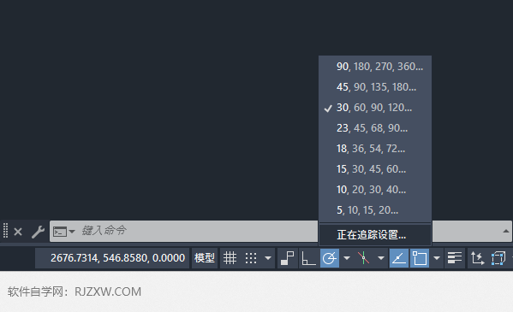This screenshot has height=312, width=513.
Task: Open isometric drafting dropdown arrow
Action: (x=381, y=258)
